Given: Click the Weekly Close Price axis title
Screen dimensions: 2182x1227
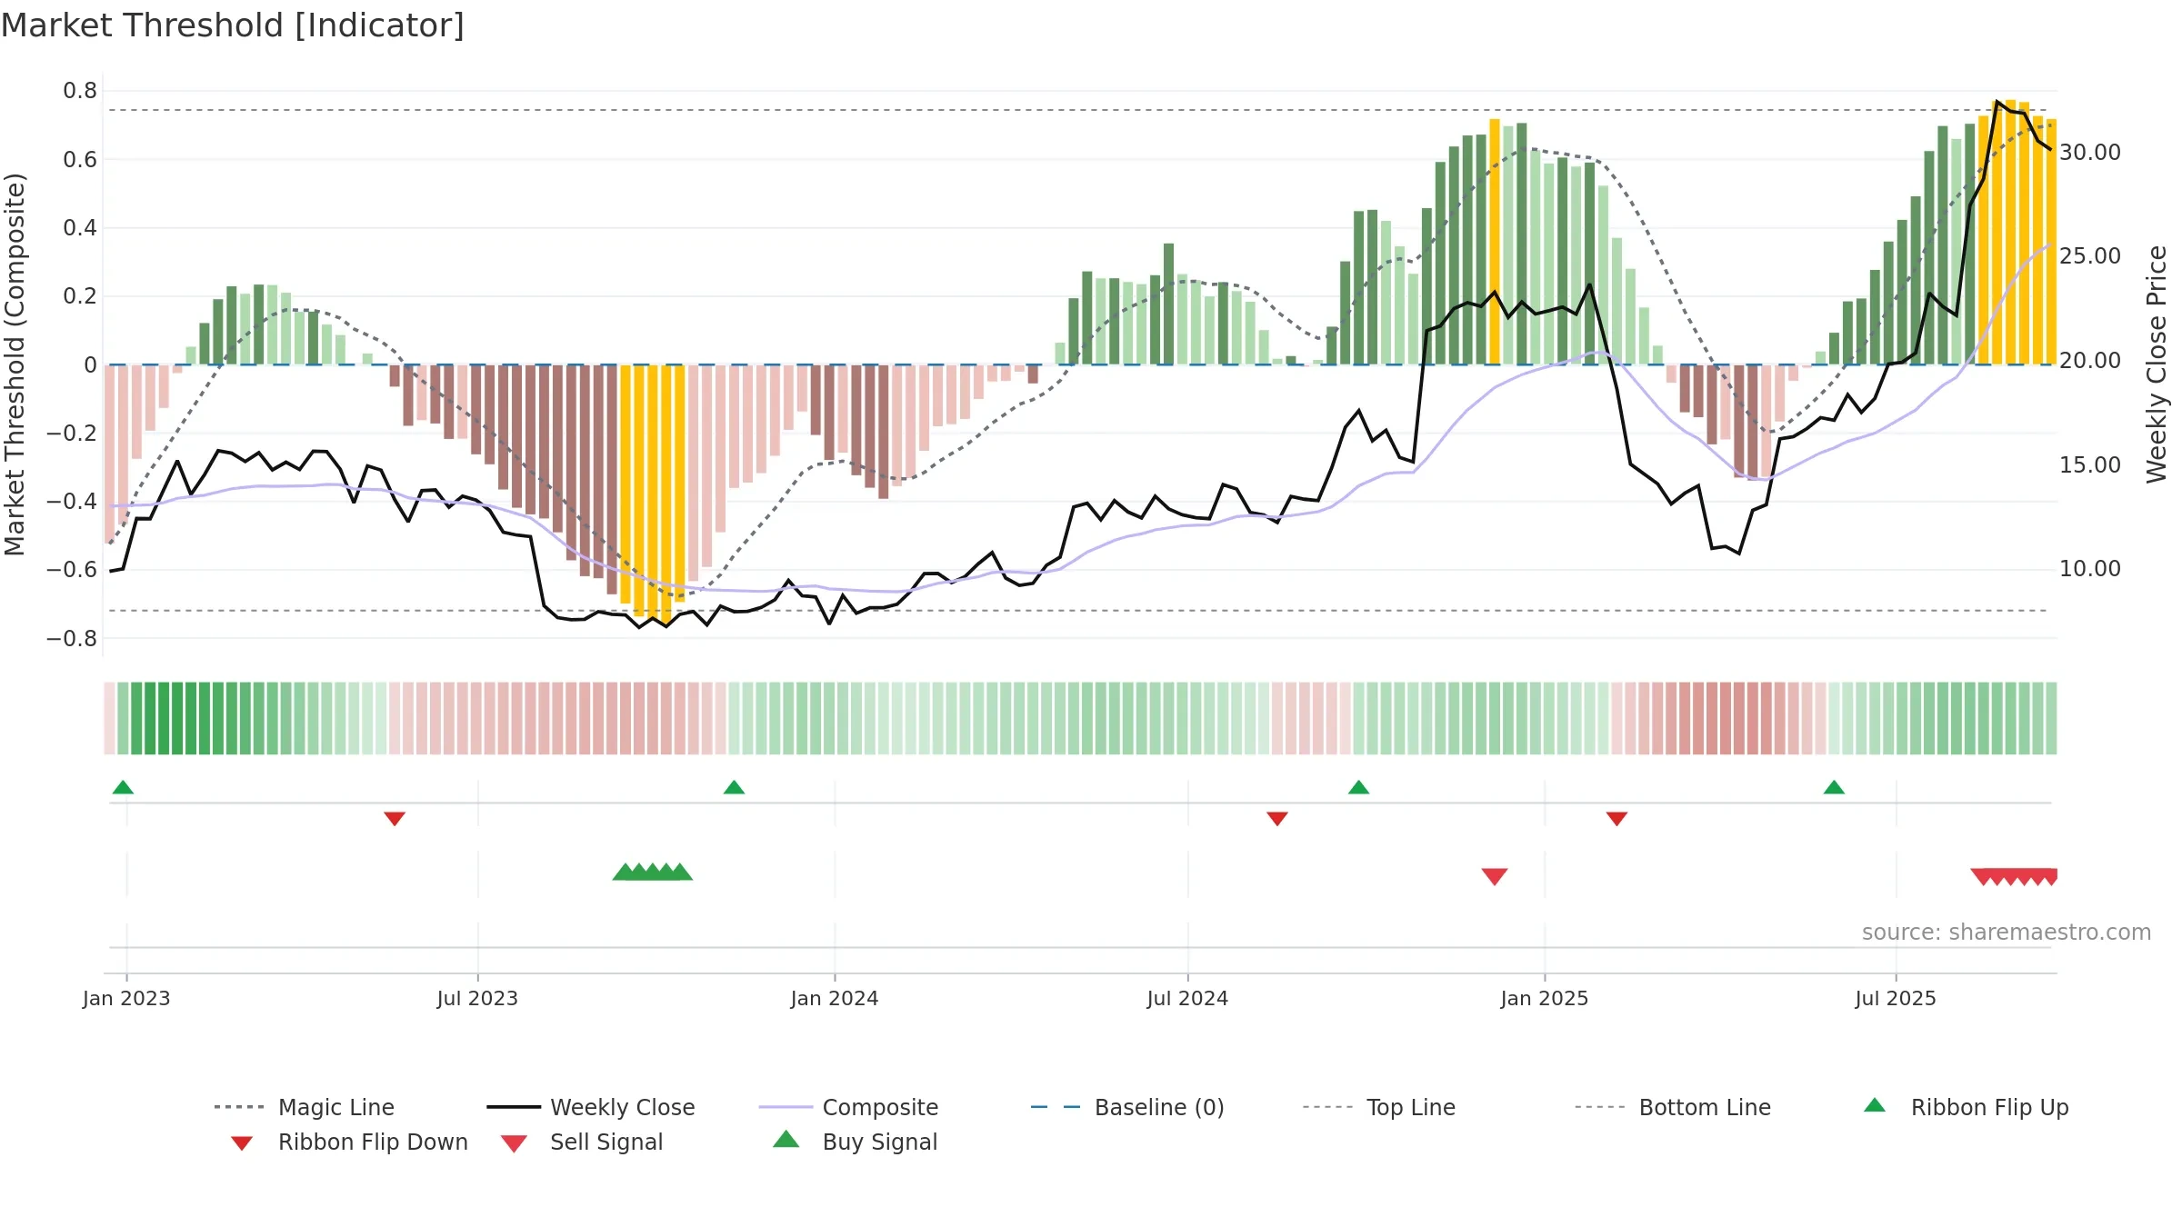Looking at the screenshot, I should pos(2157,364).
